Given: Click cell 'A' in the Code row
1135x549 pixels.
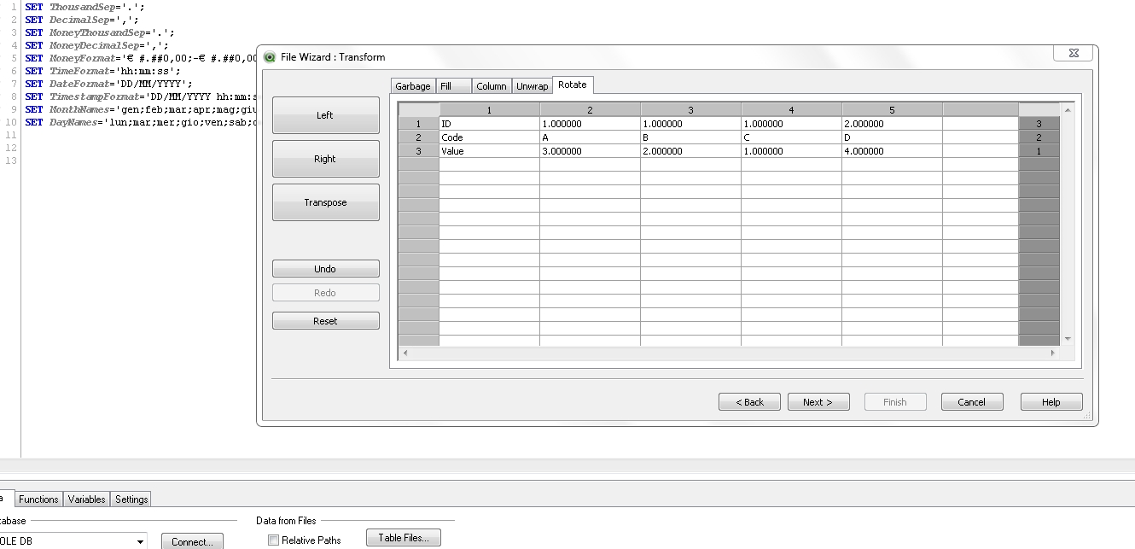Looking at the screenshot, I should pyautogui.click(x=590, y=137).
